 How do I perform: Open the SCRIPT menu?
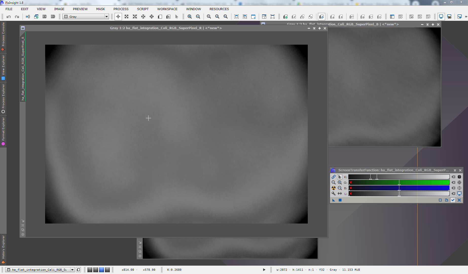(x=143, y=9)
